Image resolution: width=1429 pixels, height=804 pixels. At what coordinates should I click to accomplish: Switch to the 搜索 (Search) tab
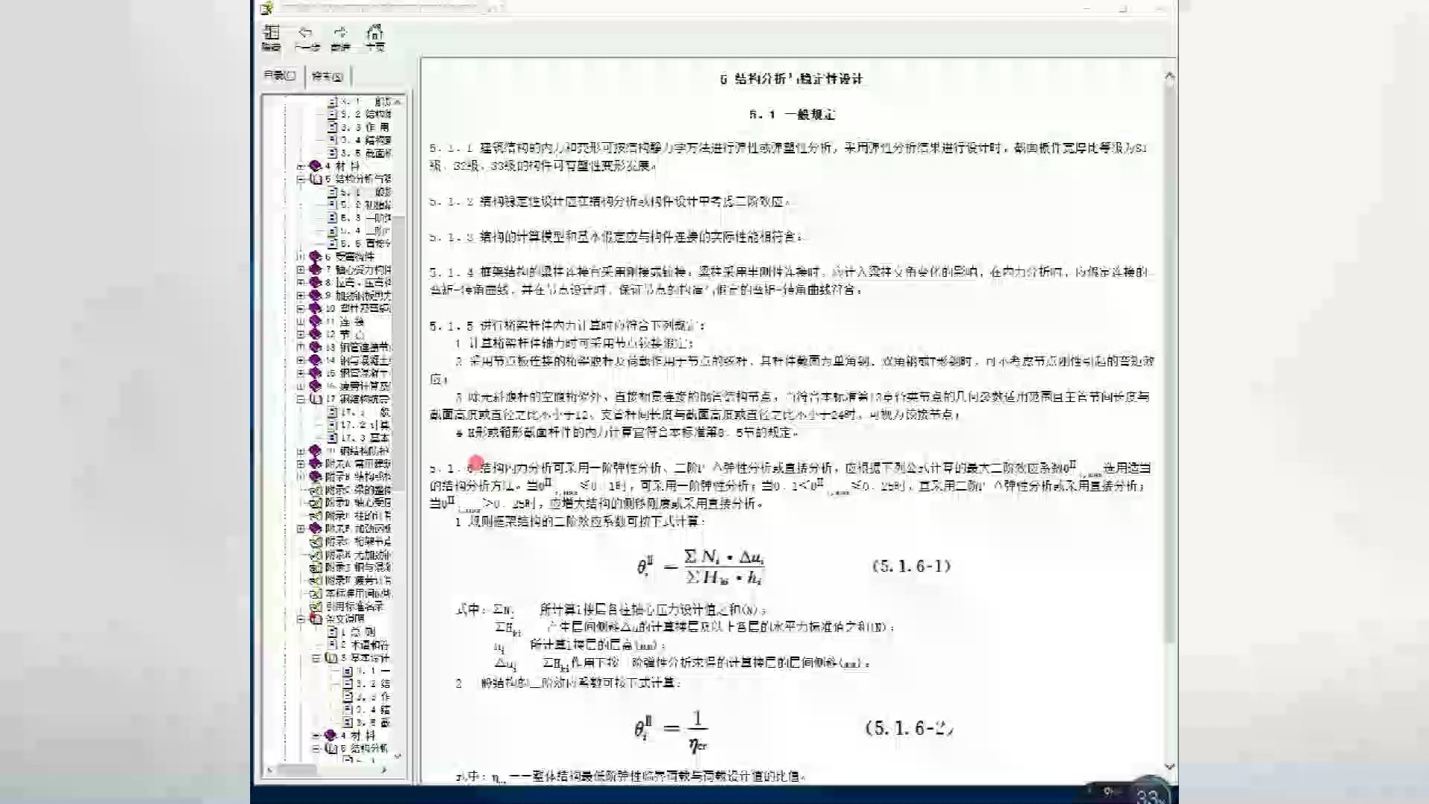[327, 76]
